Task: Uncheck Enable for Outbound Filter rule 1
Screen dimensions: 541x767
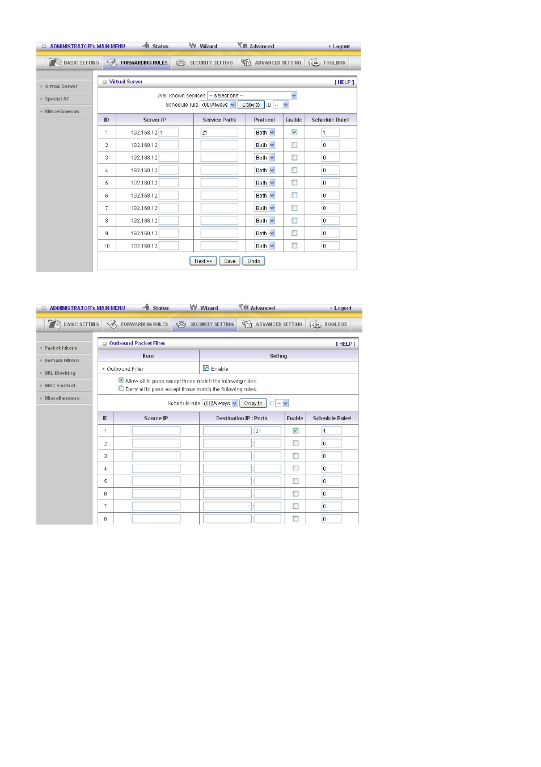Action: coord(295,430)
